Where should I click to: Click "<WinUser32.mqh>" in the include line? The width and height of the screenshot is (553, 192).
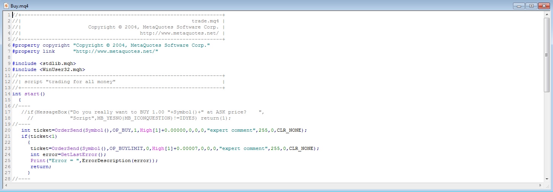click(x=62, y=69)
